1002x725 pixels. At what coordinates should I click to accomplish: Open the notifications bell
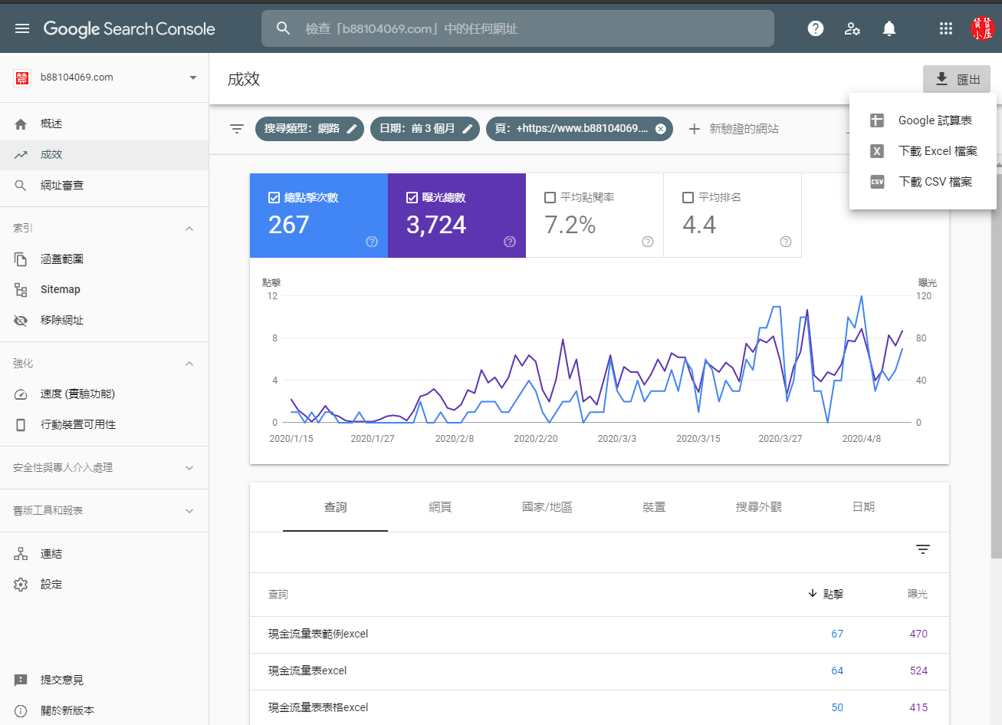889,28
